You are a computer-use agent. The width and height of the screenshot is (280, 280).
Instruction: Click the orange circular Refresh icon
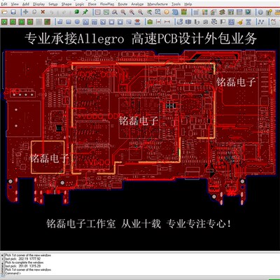pyautogui.click(x=167, y=12)
